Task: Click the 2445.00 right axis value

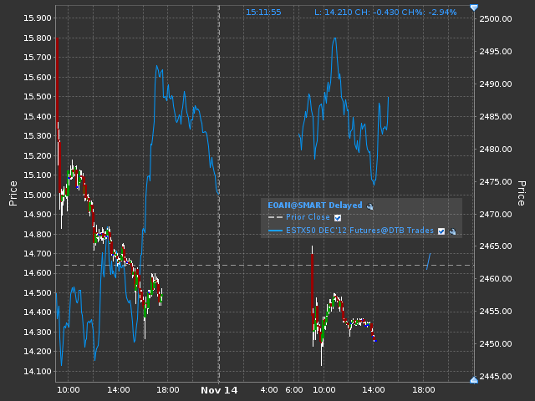Action: tap(496, 377)
